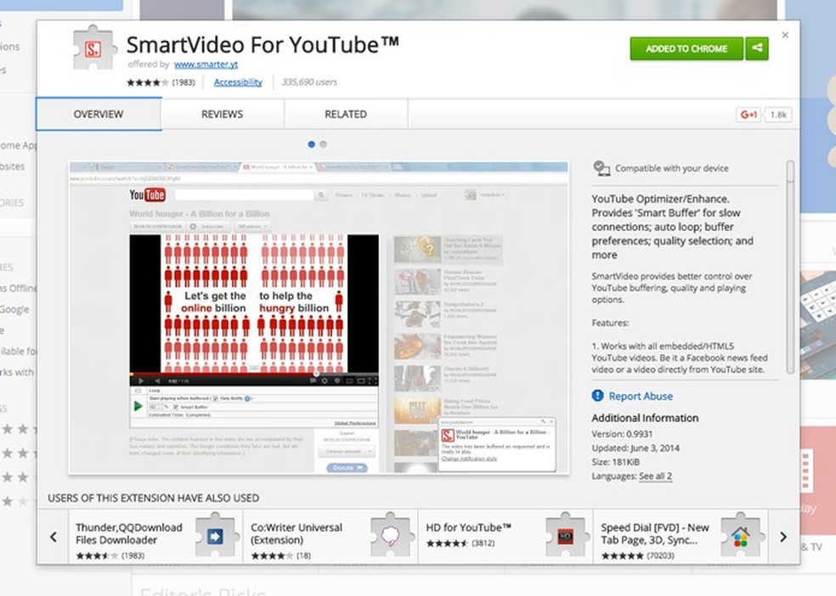Click See all 2 languages link
The height and width of the screenshot is (596, 836).
point(655,476)
